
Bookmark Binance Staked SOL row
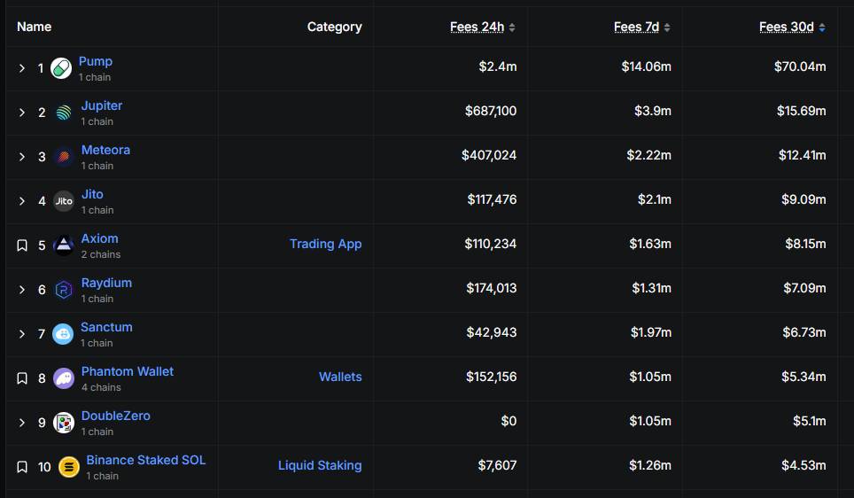point(22,467)
